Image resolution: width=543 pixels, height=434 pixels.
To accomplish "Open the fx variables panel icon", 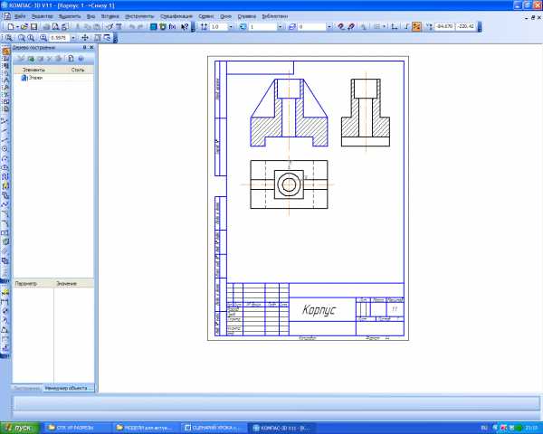I will tap(172, 27).
